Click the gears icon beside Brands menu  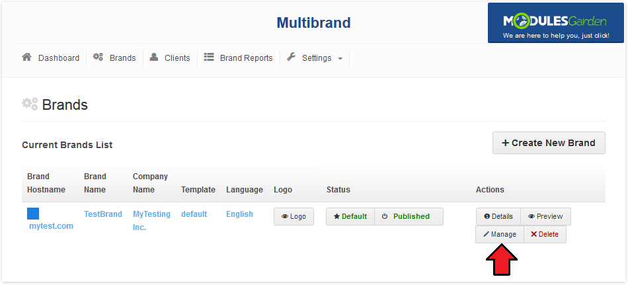98,57
